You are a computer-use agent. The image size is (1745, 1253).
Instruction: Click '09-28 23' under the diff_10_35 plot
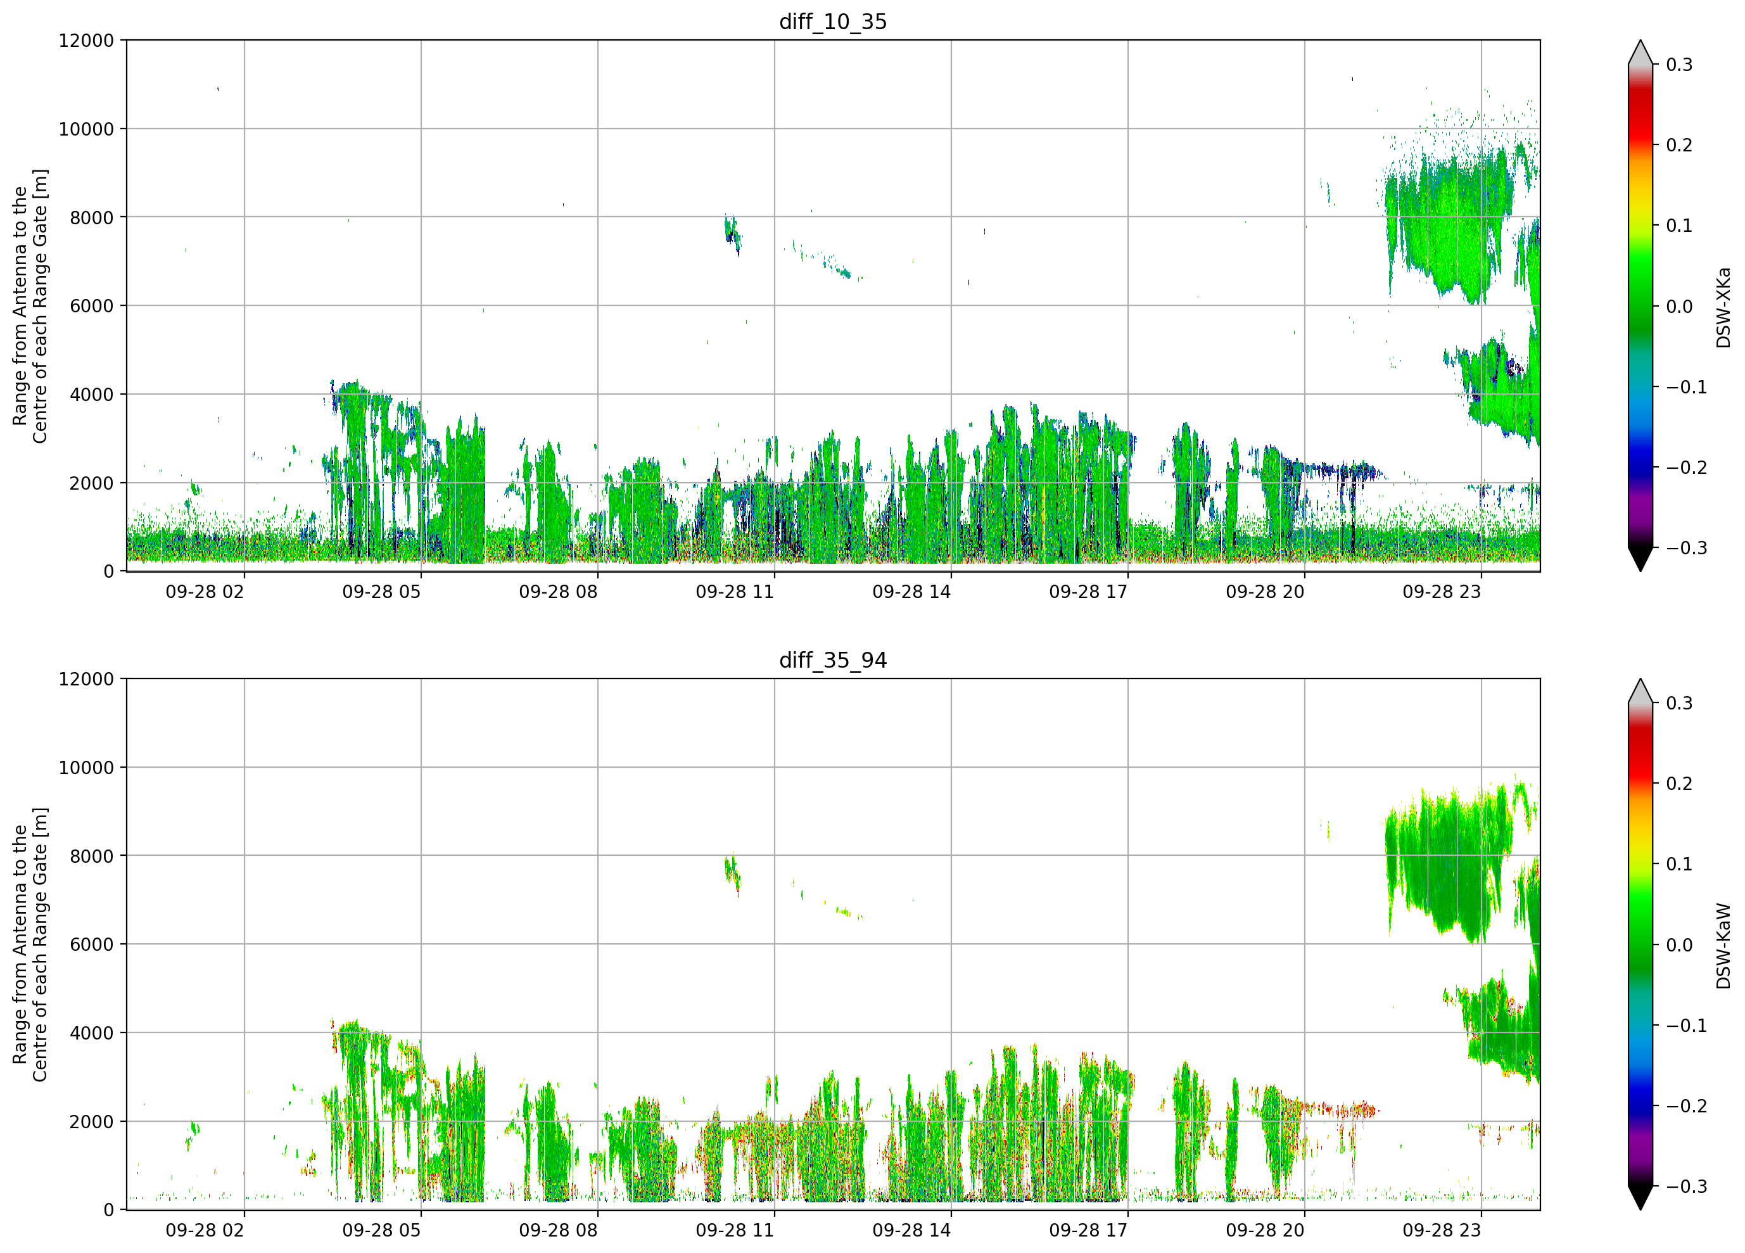click(x=1442, y=592)
